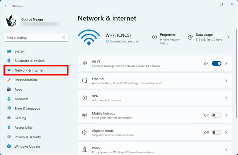This screenshot has height=155, width=238.
Task: Click the Mobile hotspot antenna icon
Action: pyautogui.click(x=85, y=115)
